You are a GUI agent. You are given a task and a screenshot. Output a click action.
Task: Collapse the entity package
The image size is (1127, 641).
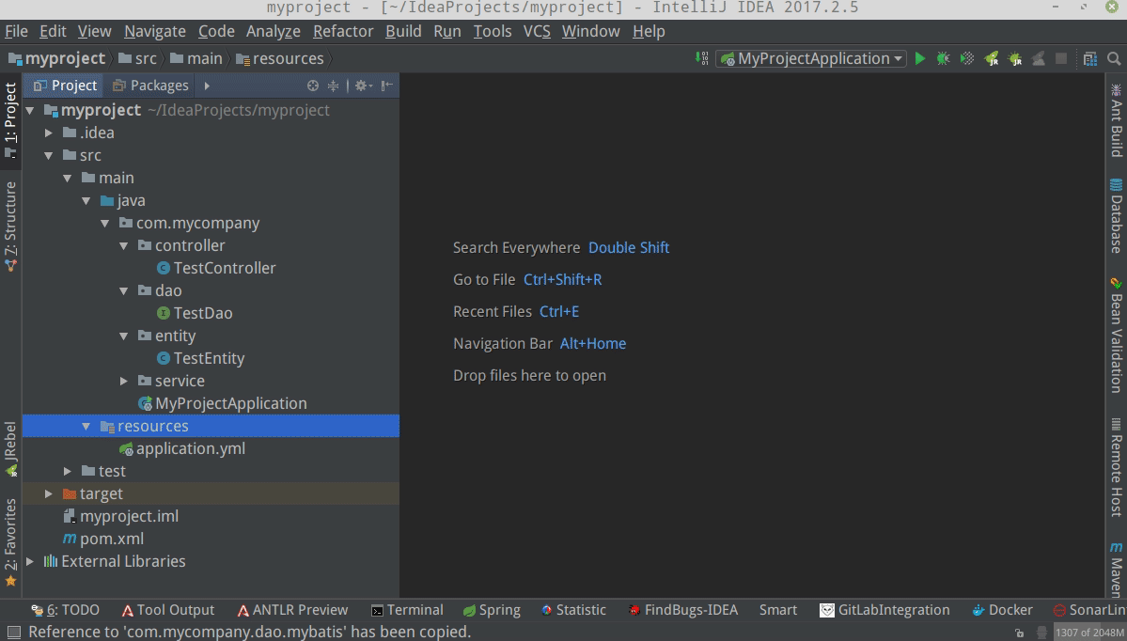(x=124, y=336)
